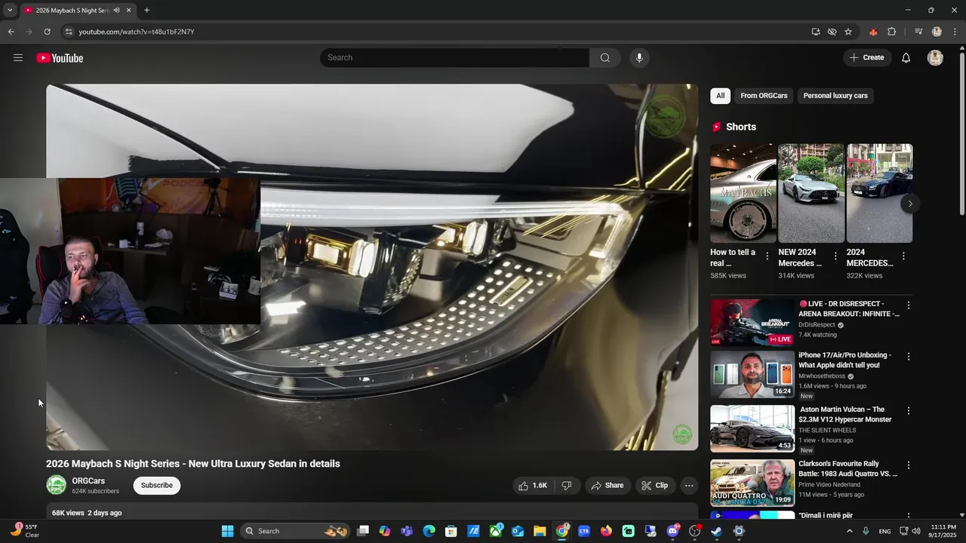Open the tab search dropdown
The image size is (966, 543).
pos(9,11)
